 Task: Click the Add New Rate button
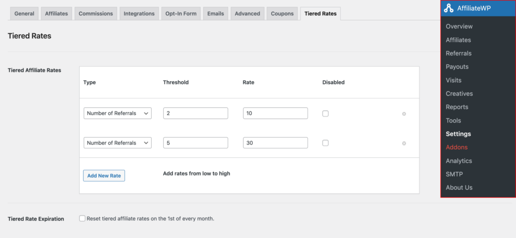click(x=104, y=175)
